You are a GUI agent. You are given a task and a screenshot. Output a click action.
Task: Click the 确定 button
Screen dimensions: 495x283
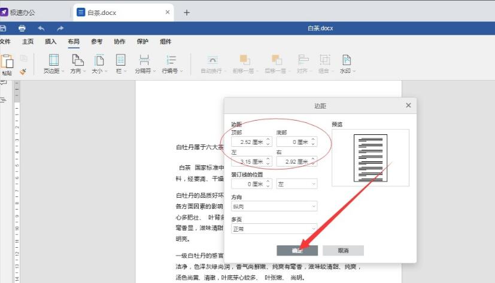(x=297, y=251)
